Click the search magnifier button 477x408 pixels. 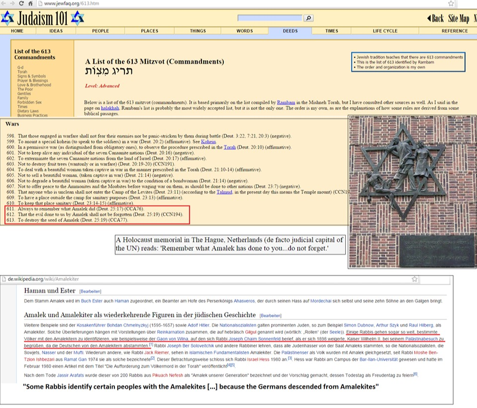[x=308, y=18]
